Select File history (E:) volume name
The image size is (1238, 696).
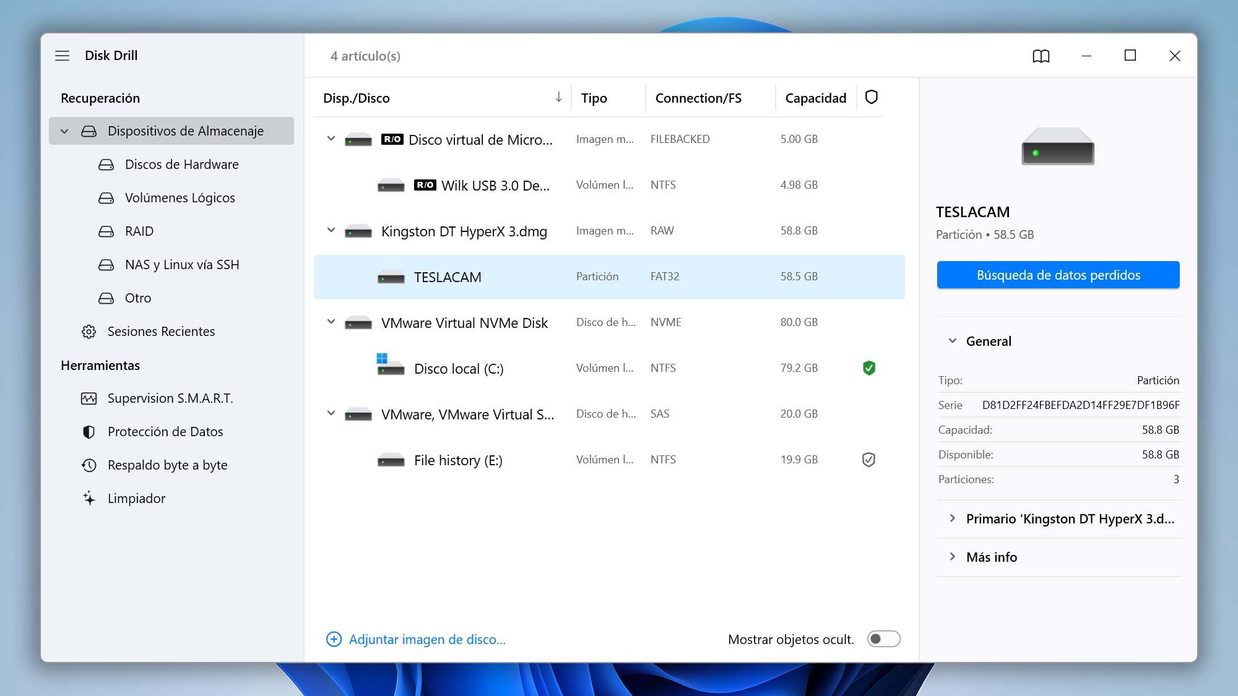click(x=458, y=460)
